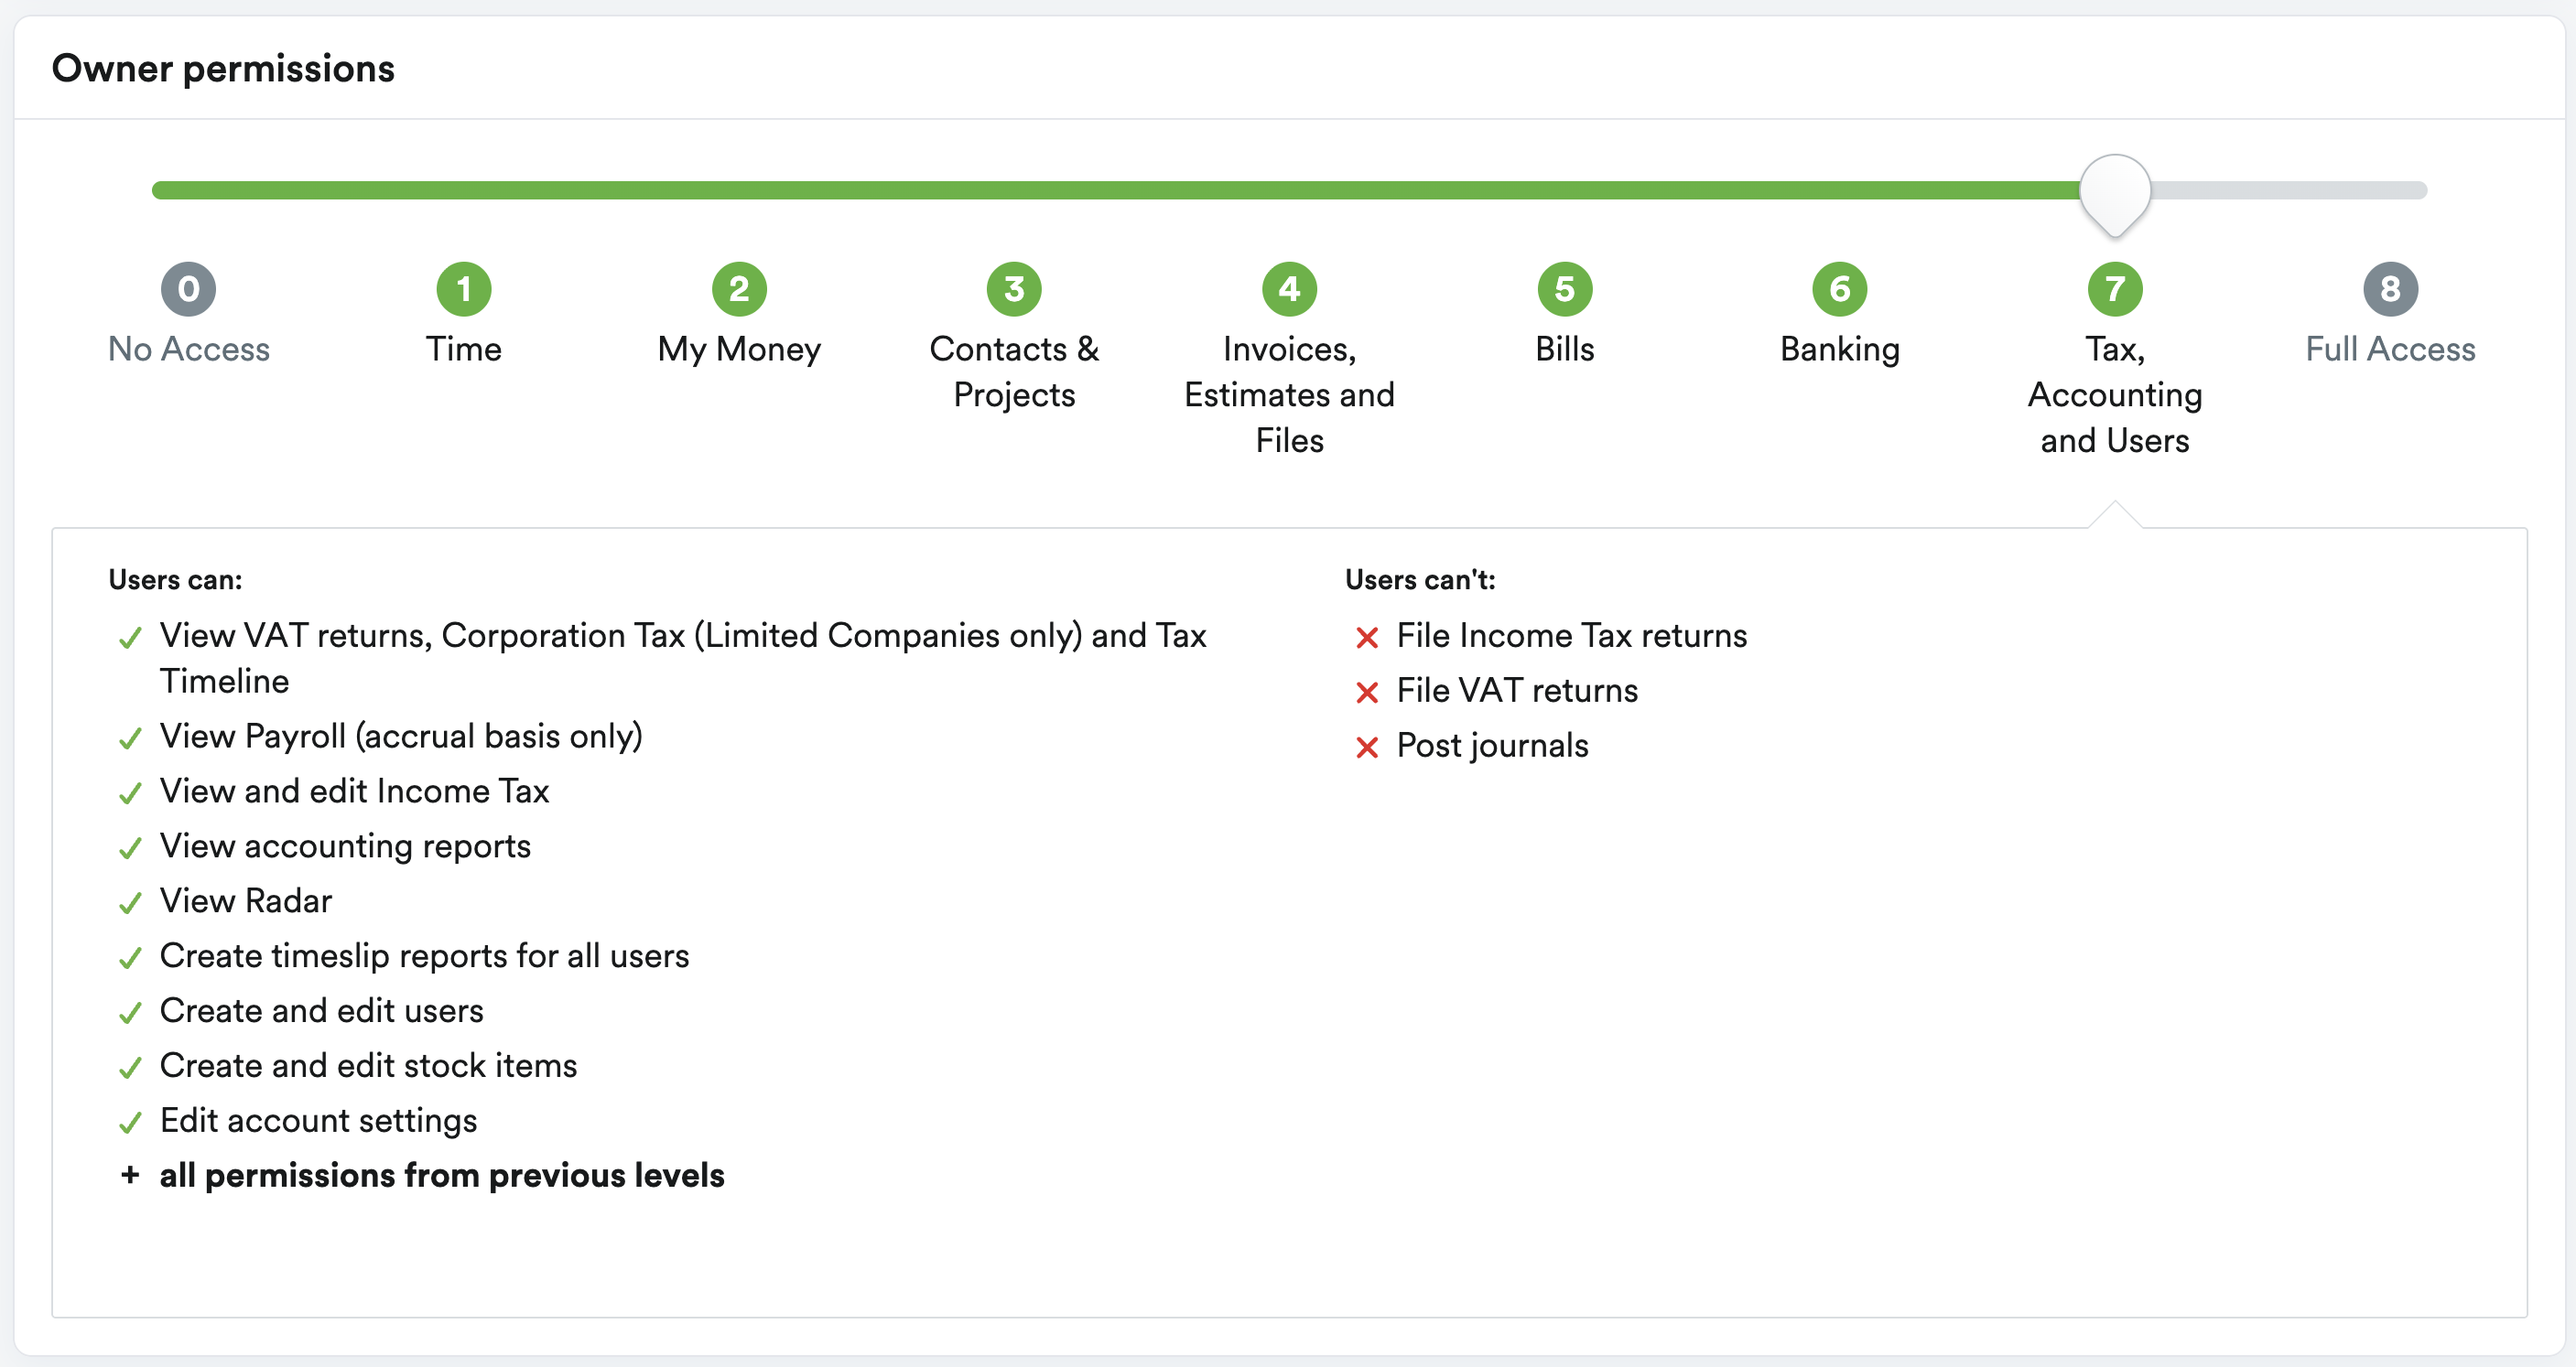The image size is (2576, 1367).
Task: Select level 5 Bills circle
Action: tap(1565, 289)
